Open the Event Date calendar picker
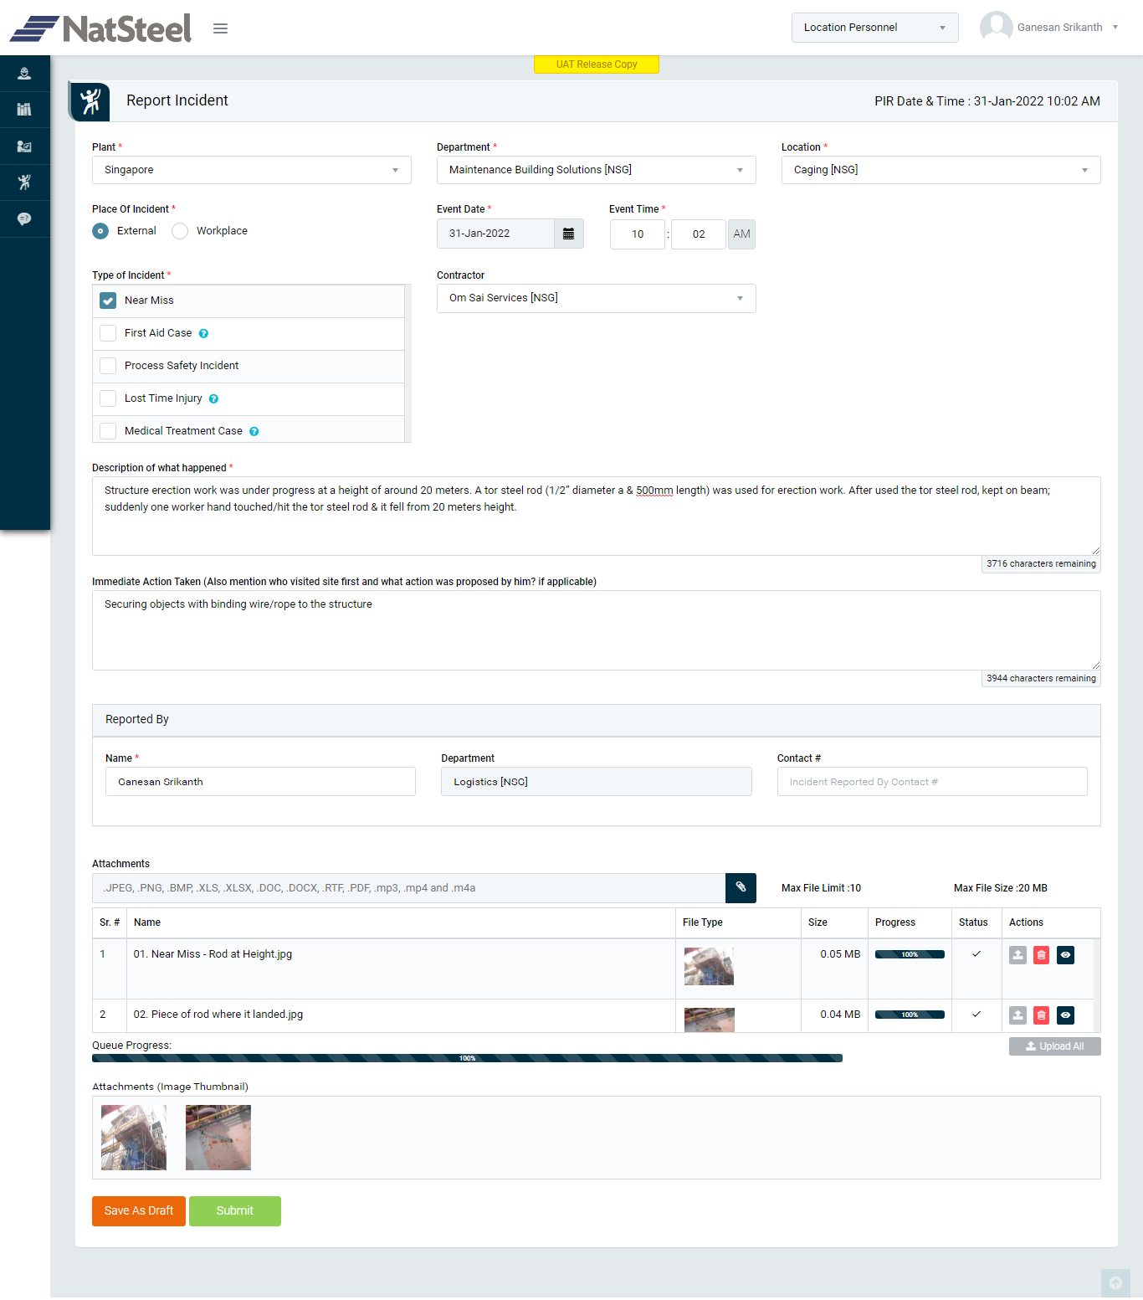This screenshot has width=1143, height=1300. point(568,234)
